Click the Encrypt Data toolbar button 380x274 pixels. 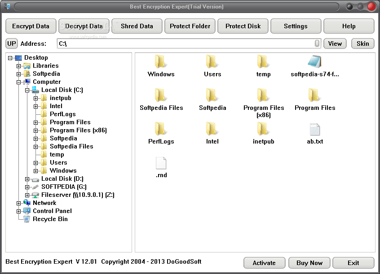click(31, 26)
